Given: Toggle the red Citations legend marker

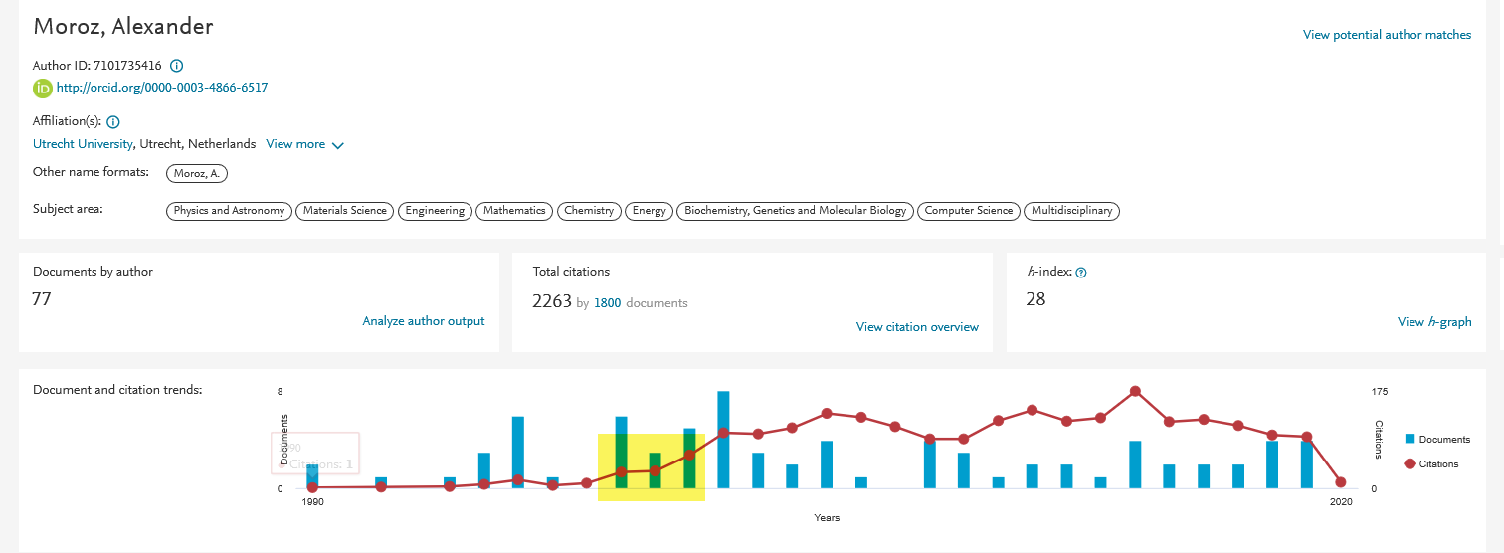Looking at the screenshot, I should (1410, 463).
